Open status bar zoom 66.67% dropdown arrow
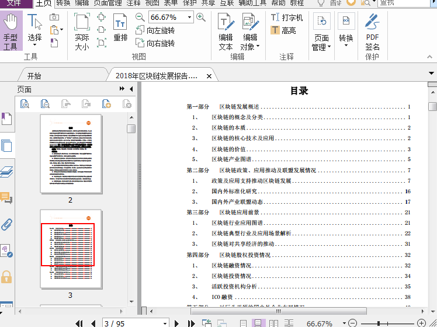This screenshot has height=327, width=437. click(x=344, y=323)
